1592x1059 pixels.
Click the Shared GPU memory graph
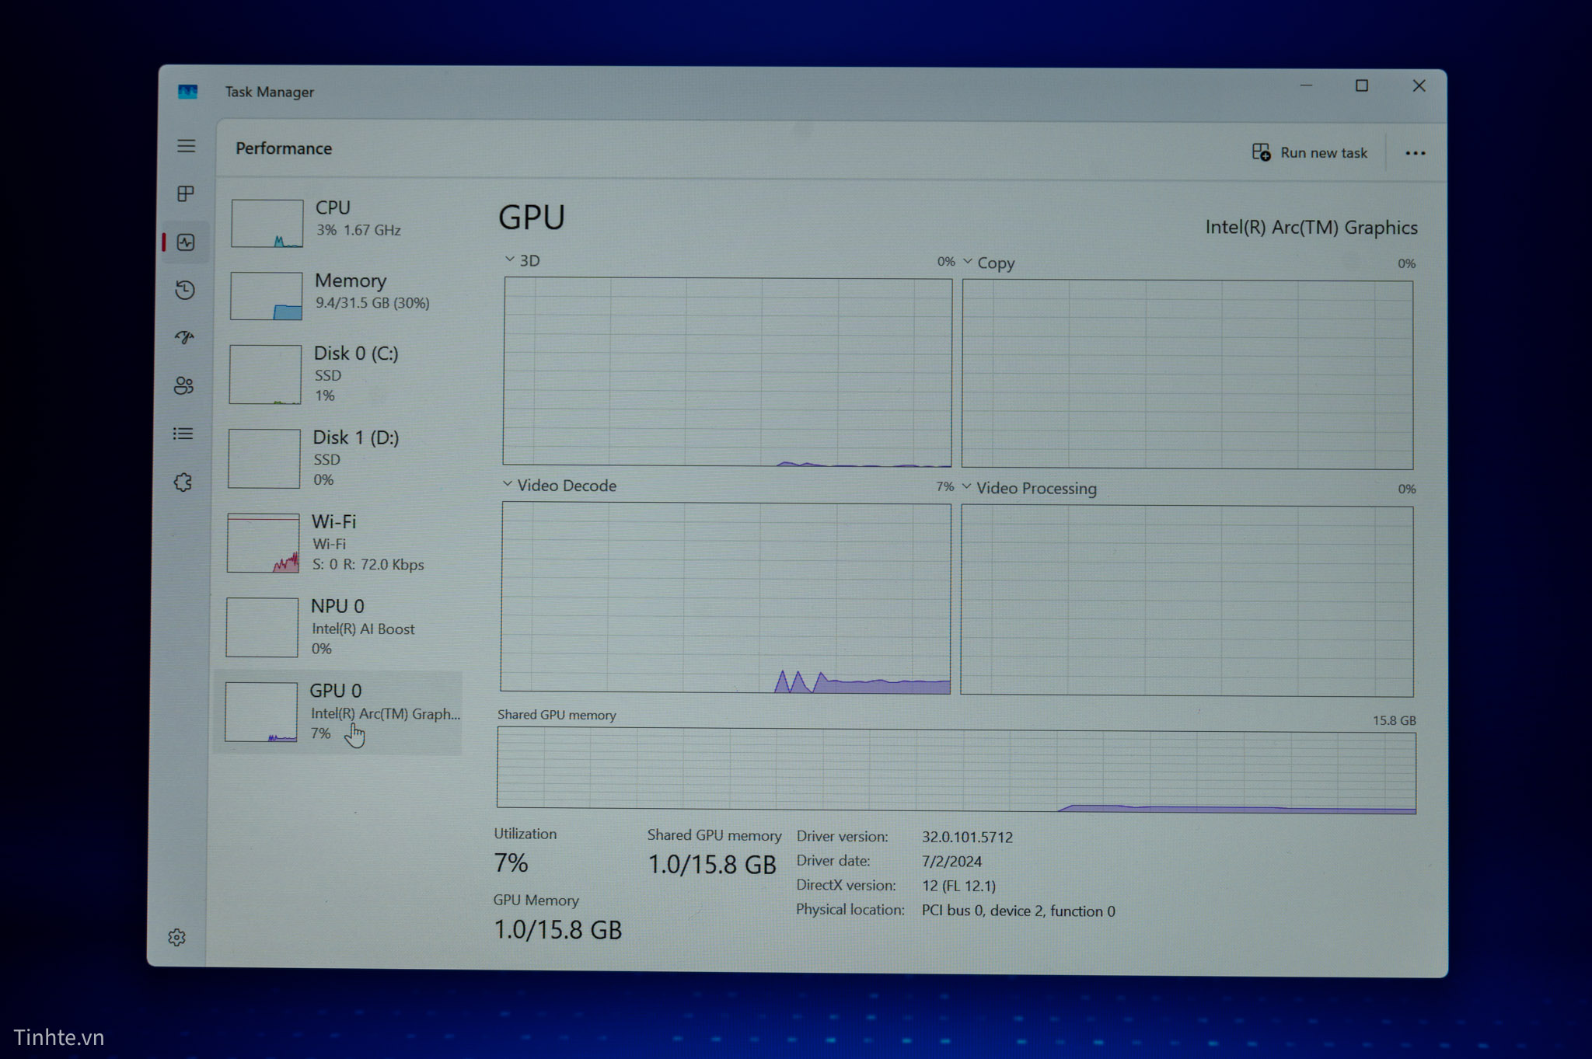tap(956, 771)
